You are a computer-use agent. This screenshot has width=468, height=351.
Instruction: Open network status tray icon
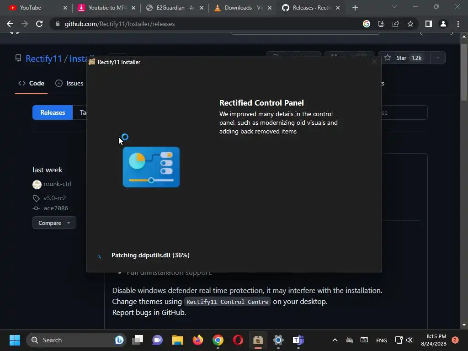click(x=399, y=340)
